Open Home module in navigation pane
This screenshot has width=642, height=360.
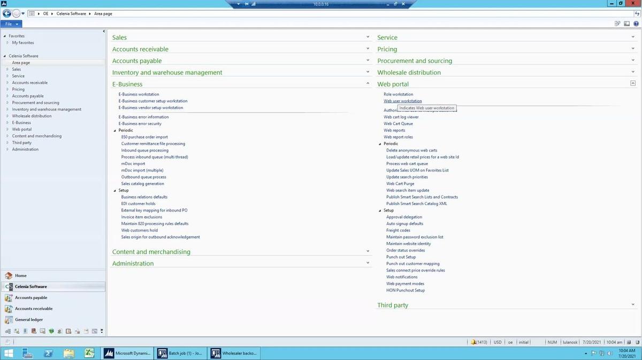[x=20, y=276]
